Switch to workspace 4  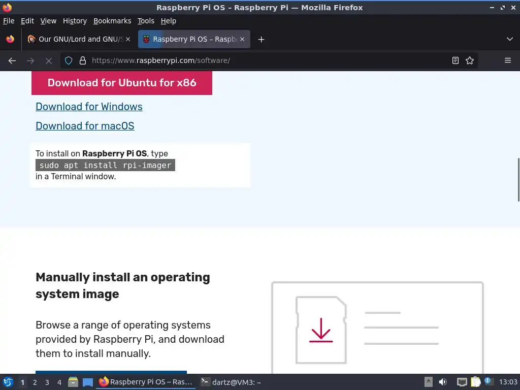(x=59, y=382)
